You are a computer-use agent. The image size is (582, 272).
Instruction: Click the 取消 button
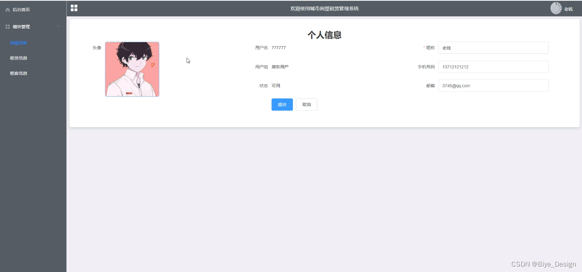click(x=306, y=105)
